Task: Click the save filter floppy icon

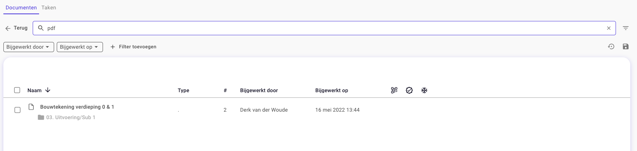Action: (626, 46)
